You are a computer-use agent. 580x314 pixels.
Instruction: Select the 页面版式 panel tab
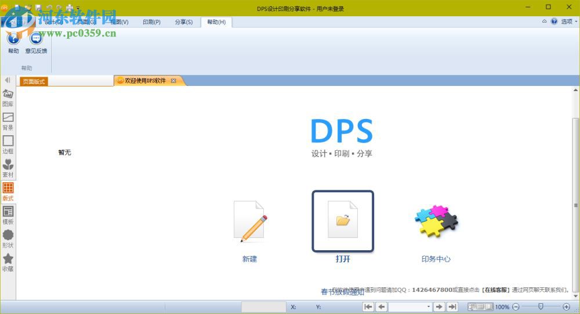coord(34,81)
